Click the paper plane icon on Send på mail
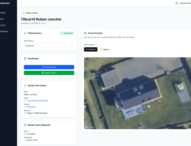The image size is (191, 146). [43, 67]
